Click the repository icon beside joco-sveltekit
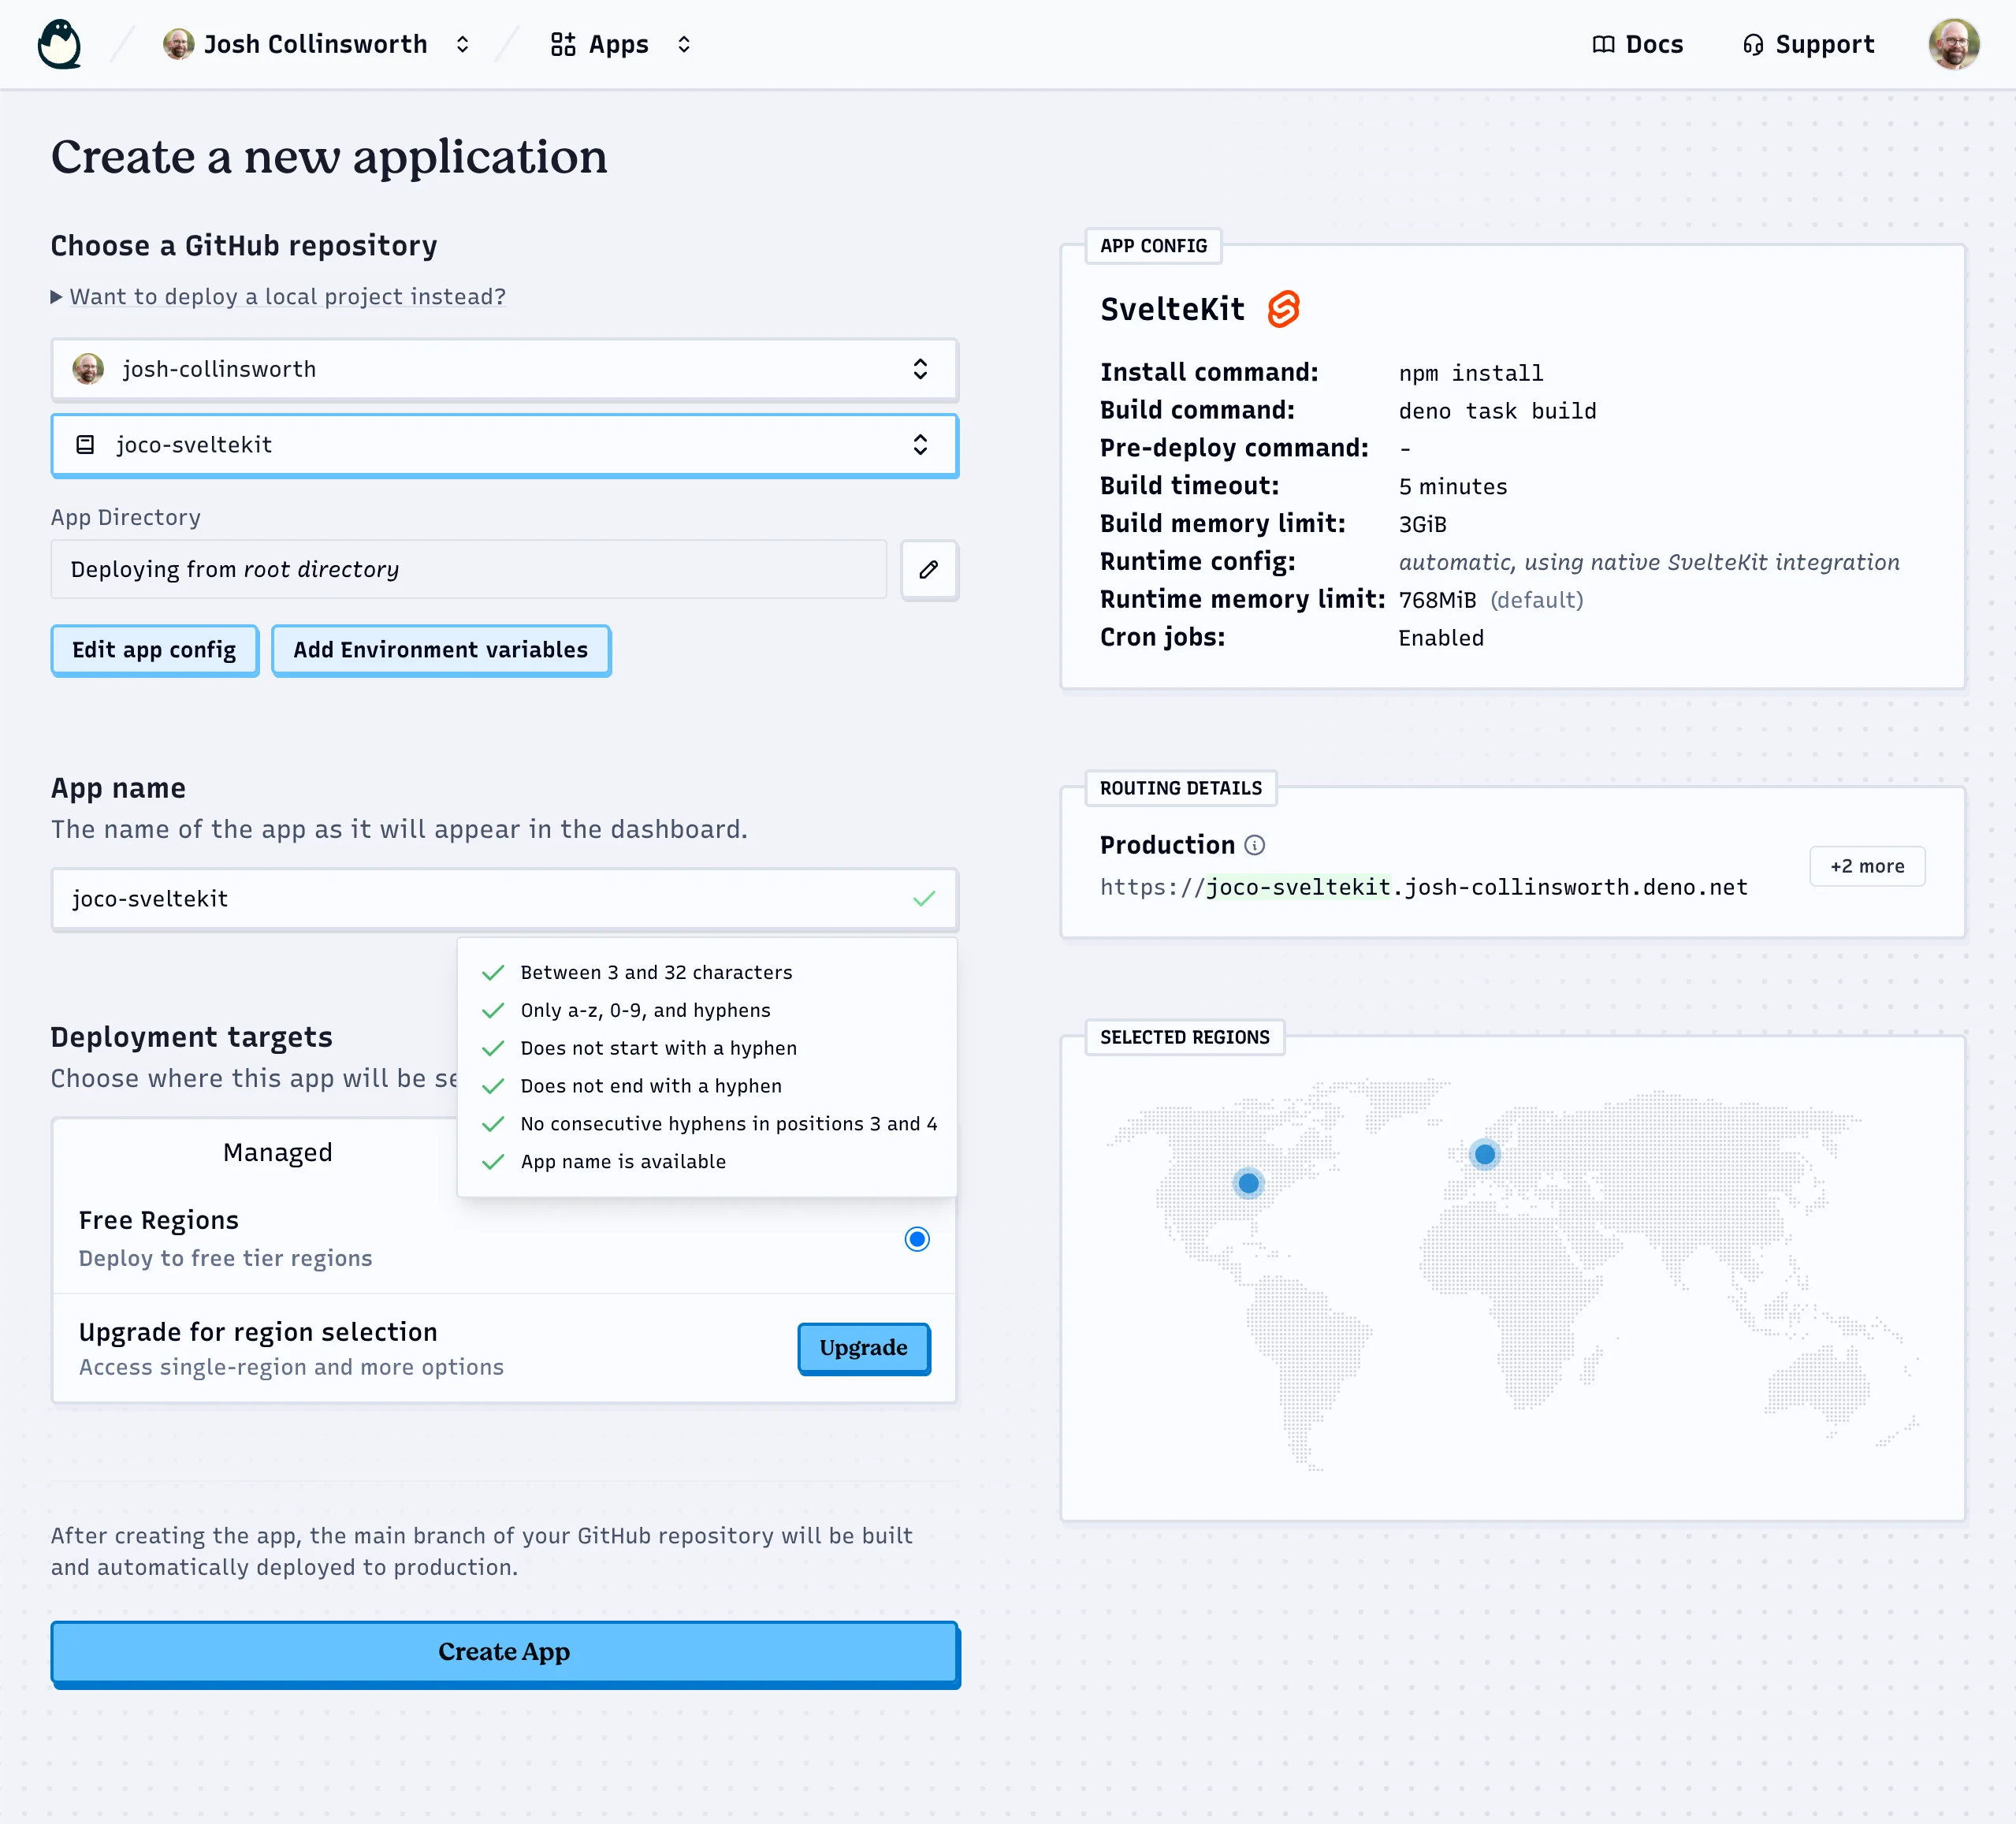Viewport: 2016px width, 1824px height. (86, 445)
